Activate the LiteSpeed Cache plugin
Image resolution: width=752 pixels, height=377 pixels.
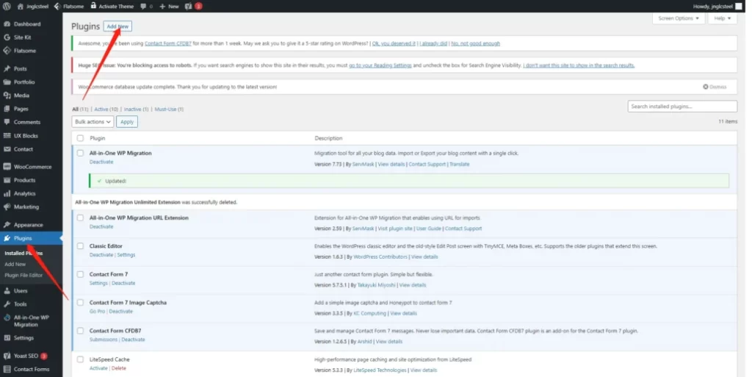[x=98, y=368]
